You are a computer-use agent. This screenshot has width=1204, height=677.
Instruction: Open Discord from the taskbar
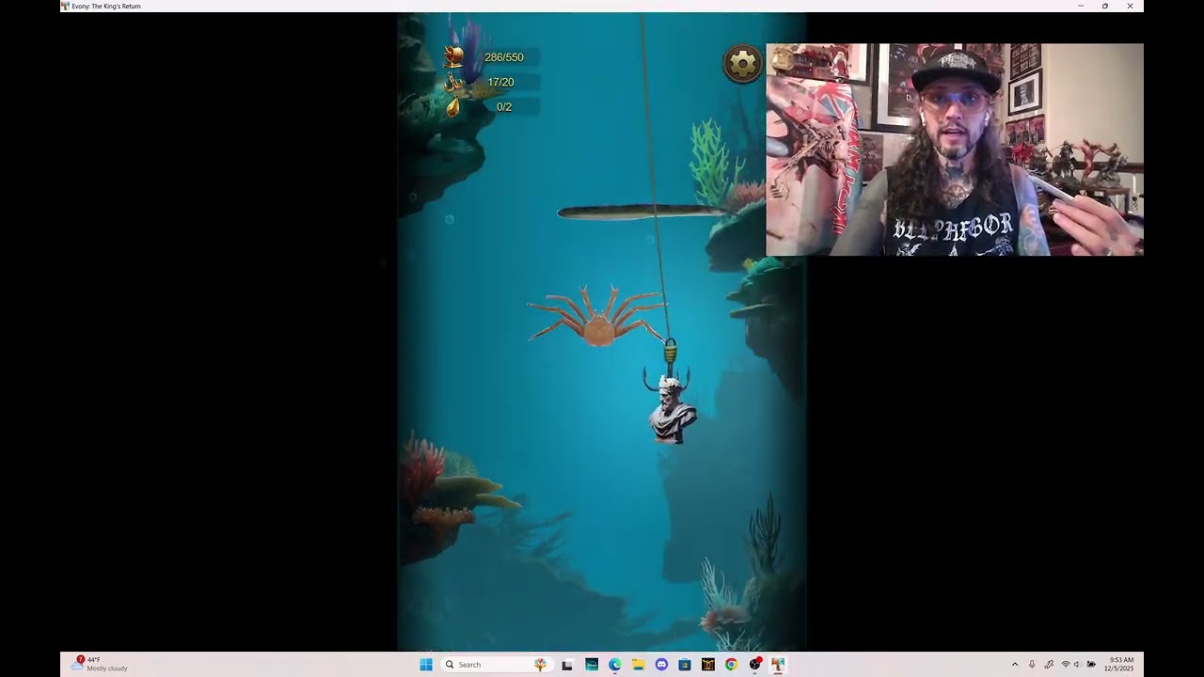661,665
